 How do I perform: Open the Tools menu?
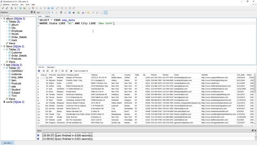[28, 4]
